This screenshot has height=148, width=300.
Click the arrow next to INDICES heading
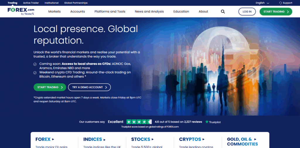pyautogui.click(x=105, y=140)
